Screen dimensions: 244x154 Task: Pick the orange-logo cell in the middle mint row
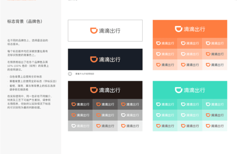tap(215, 115)
